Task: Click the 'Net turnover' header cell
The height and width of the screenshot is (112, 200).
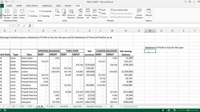Action: point(90,53)
